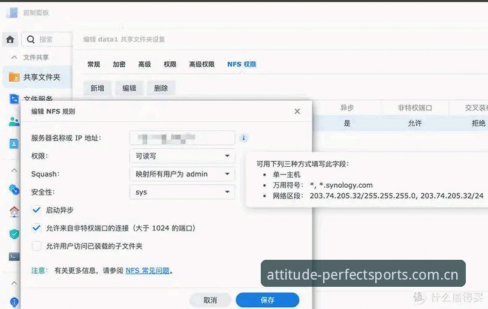The height and width of the screenshot is (309, 488).
Task: Open the Network house sidebar icon
Action: (14, 212)
